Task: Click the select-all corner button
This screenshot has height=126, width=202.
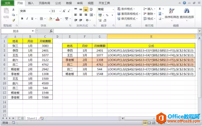Action: click(4, 37)
